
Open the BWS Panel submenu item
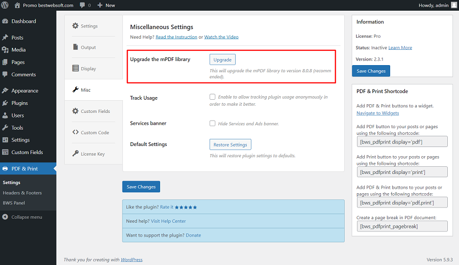14,203
